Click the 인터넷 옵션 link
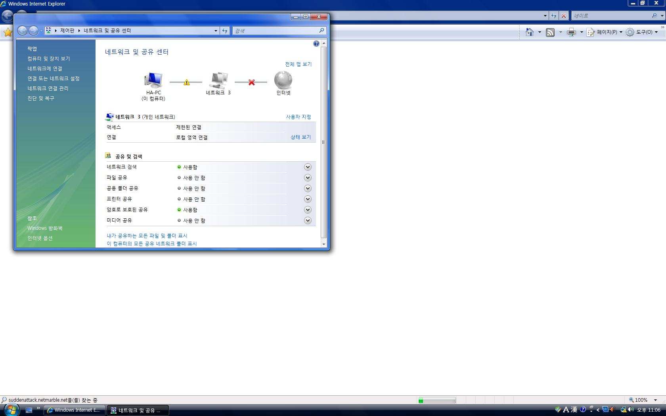The image size is (666, 416). pyautogui.click(x=40, y=238)
